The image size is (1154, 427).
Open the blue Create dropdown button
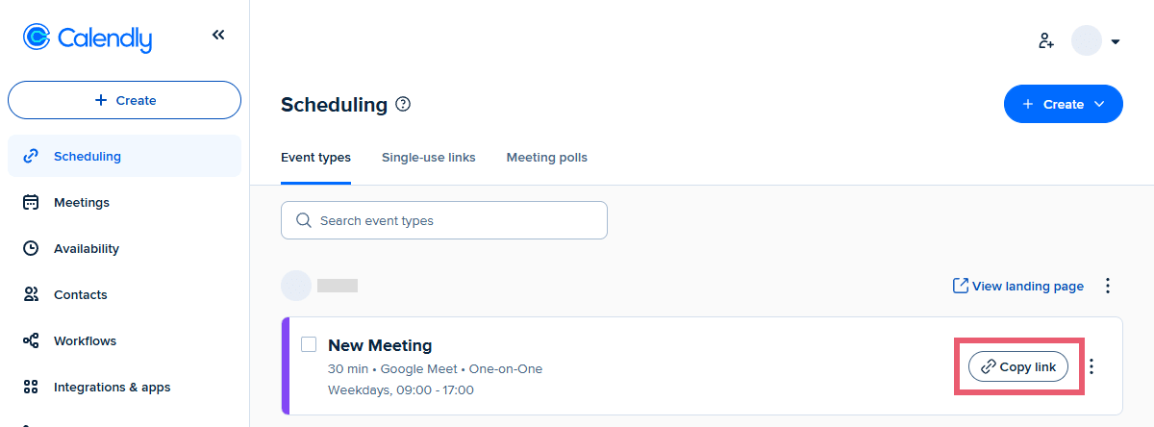click(x=1063, y=104)
